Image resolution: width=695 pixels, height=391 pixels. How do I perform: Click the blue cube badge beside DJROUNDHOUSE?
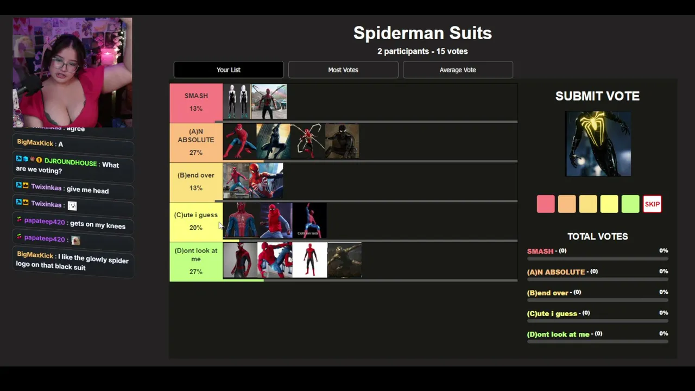[26, 160]
